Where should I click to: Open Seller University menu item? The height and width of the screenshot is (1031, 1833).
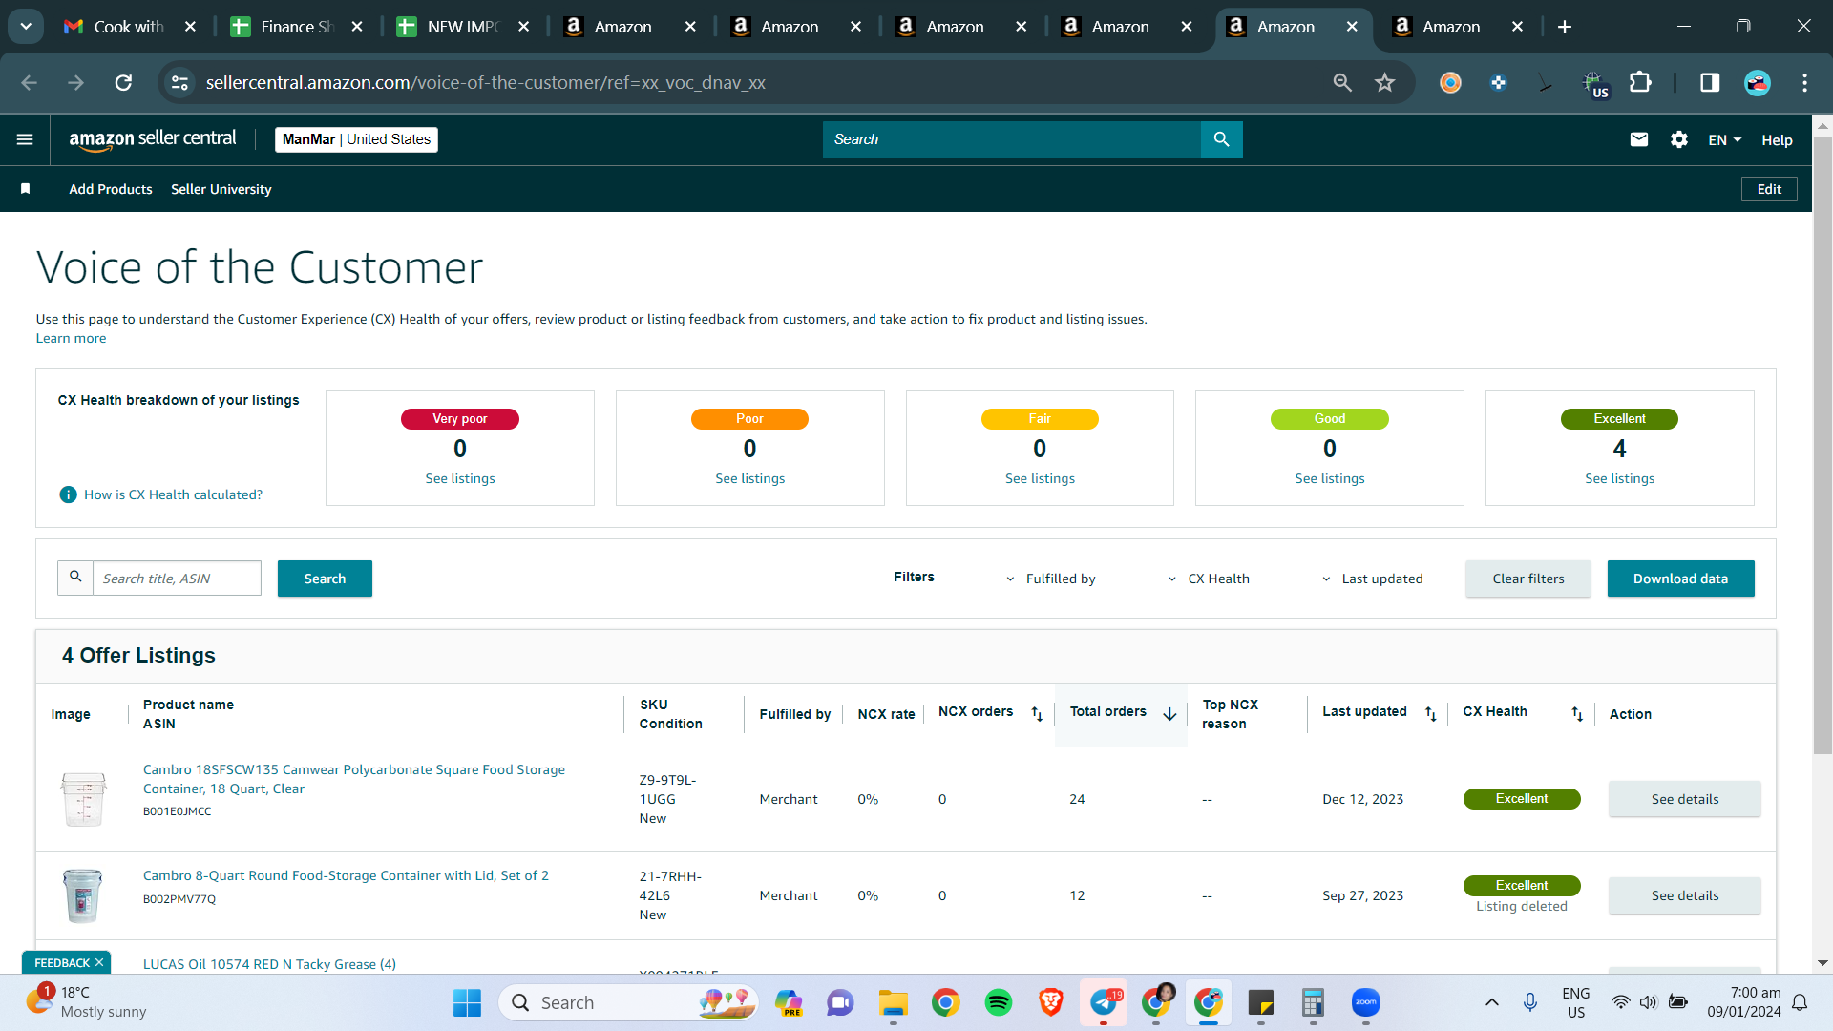tap(221, 189)
